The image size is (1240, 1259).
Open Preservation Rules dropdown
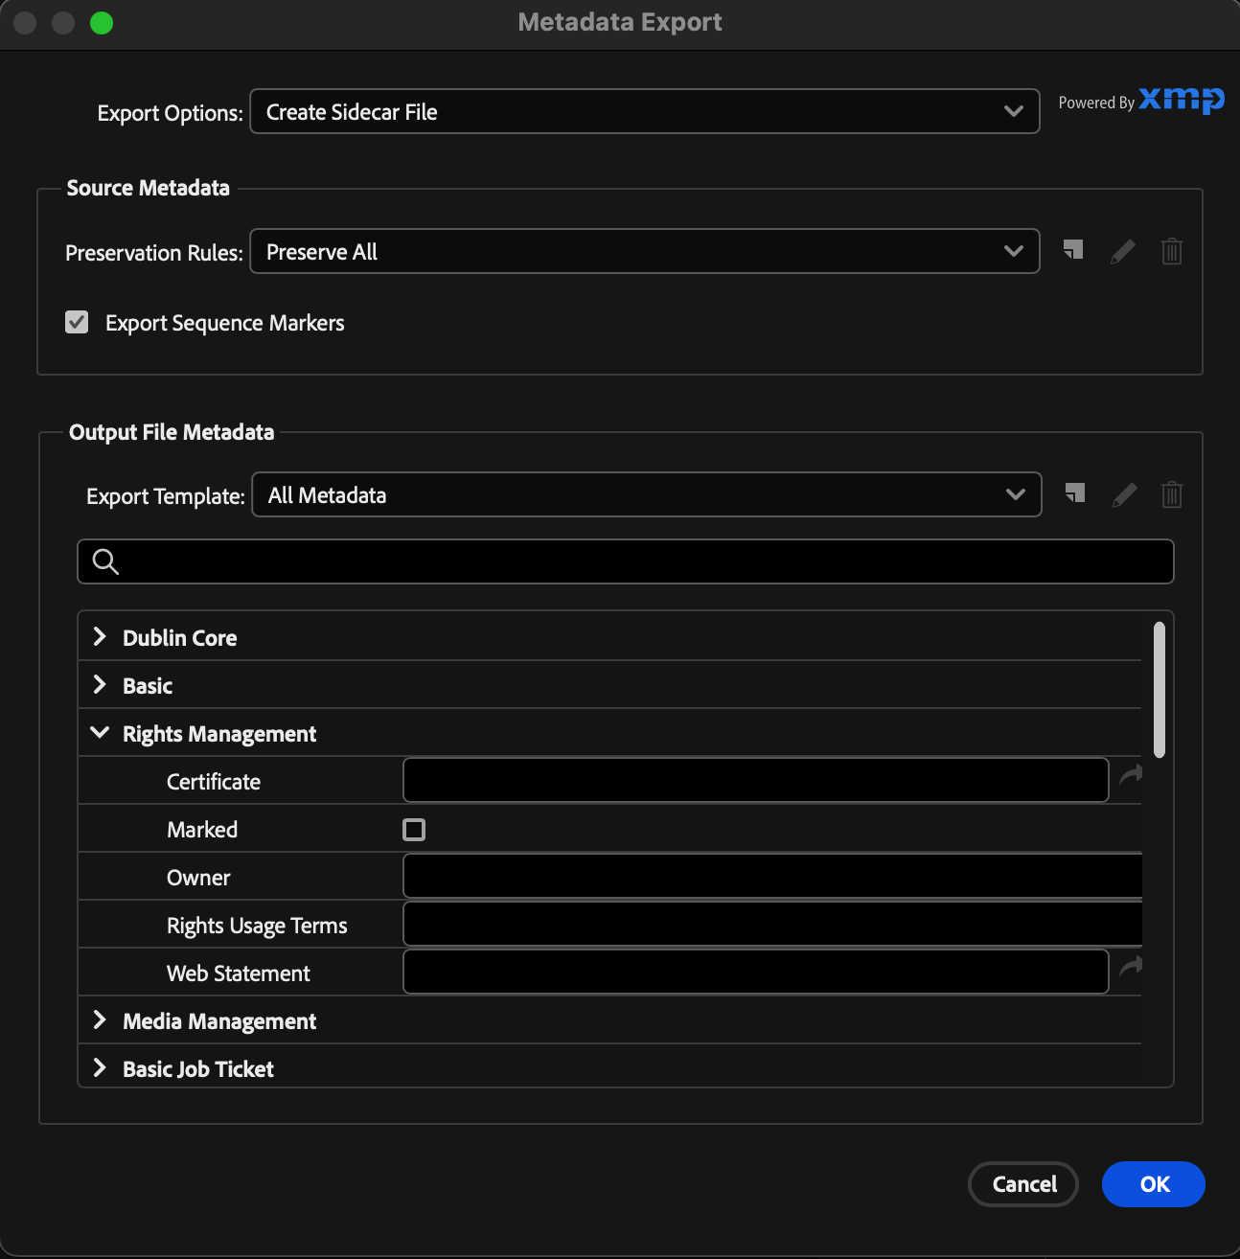[x=644, y=252]
